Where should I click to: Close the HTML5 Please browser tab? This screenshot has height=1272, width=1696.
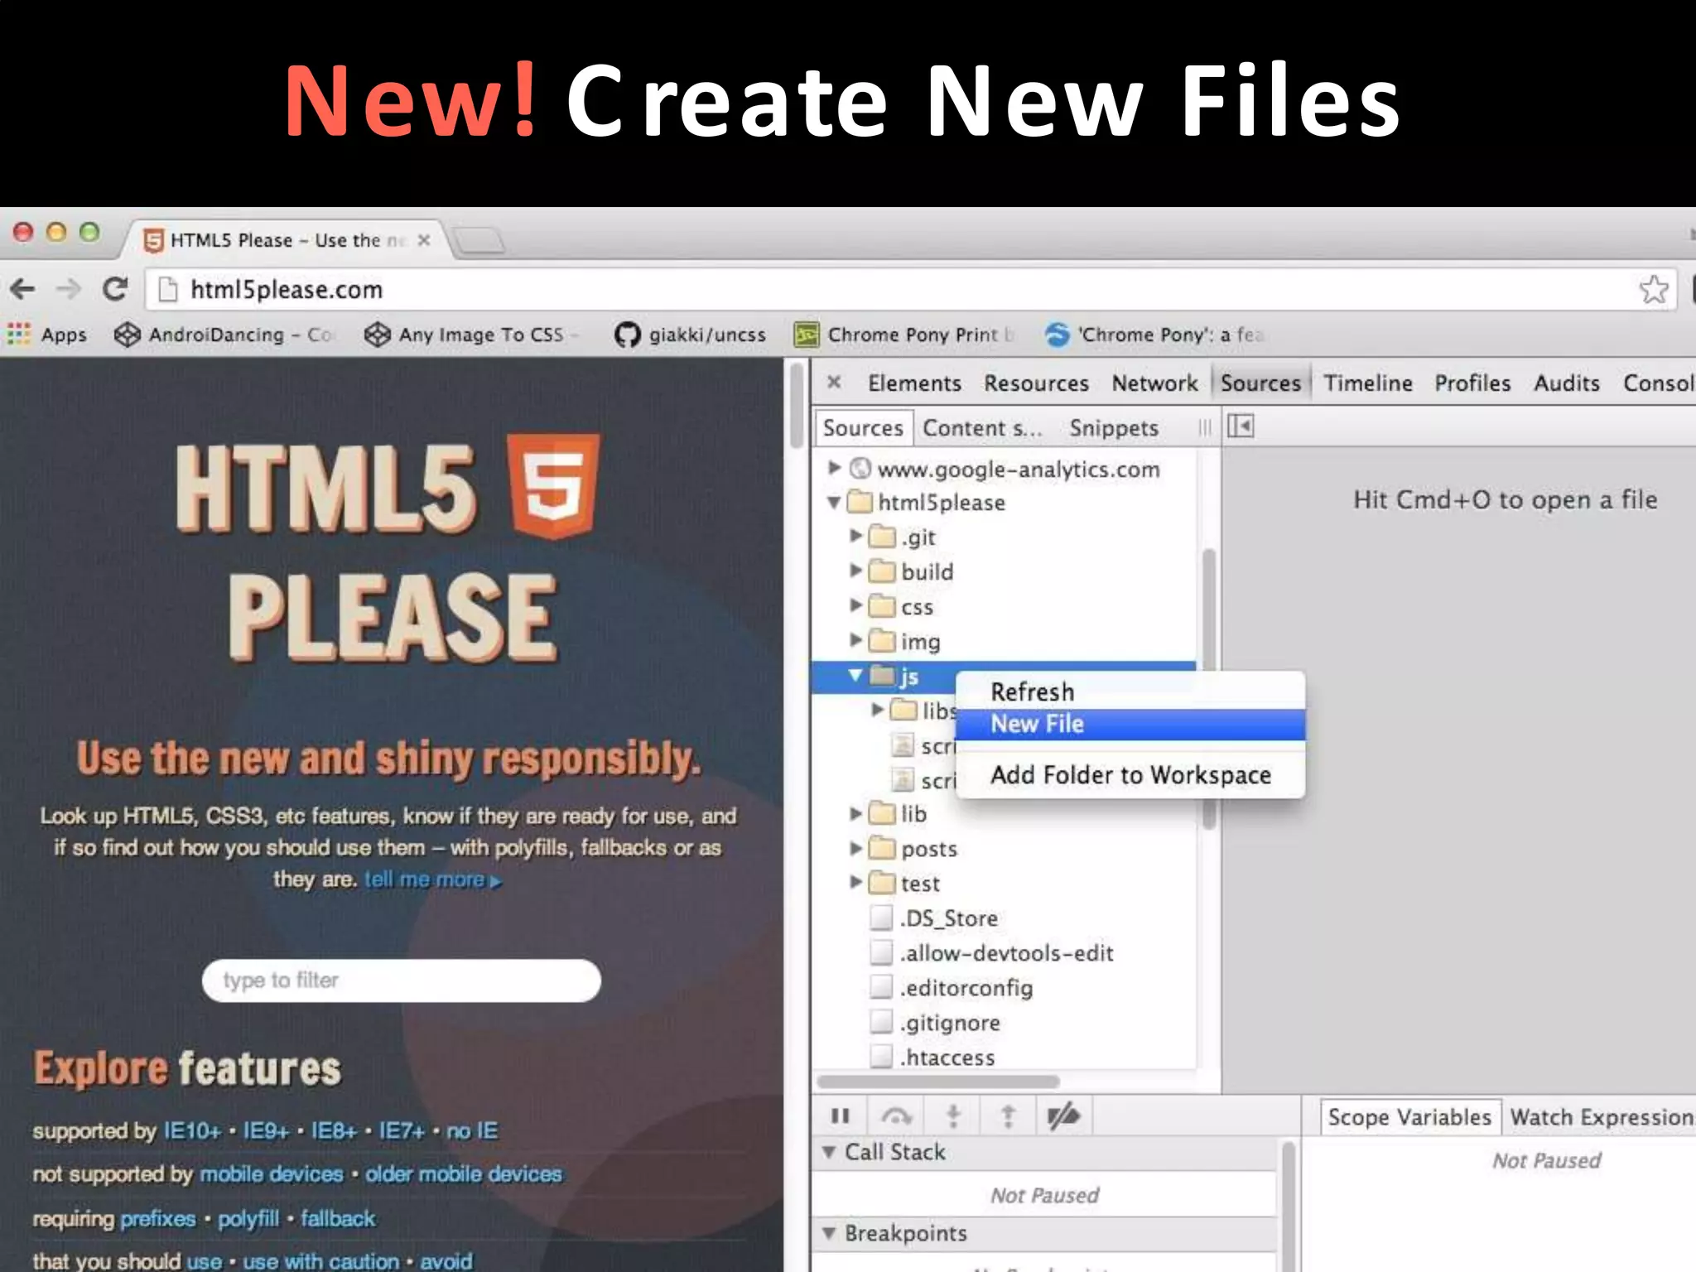424,240
